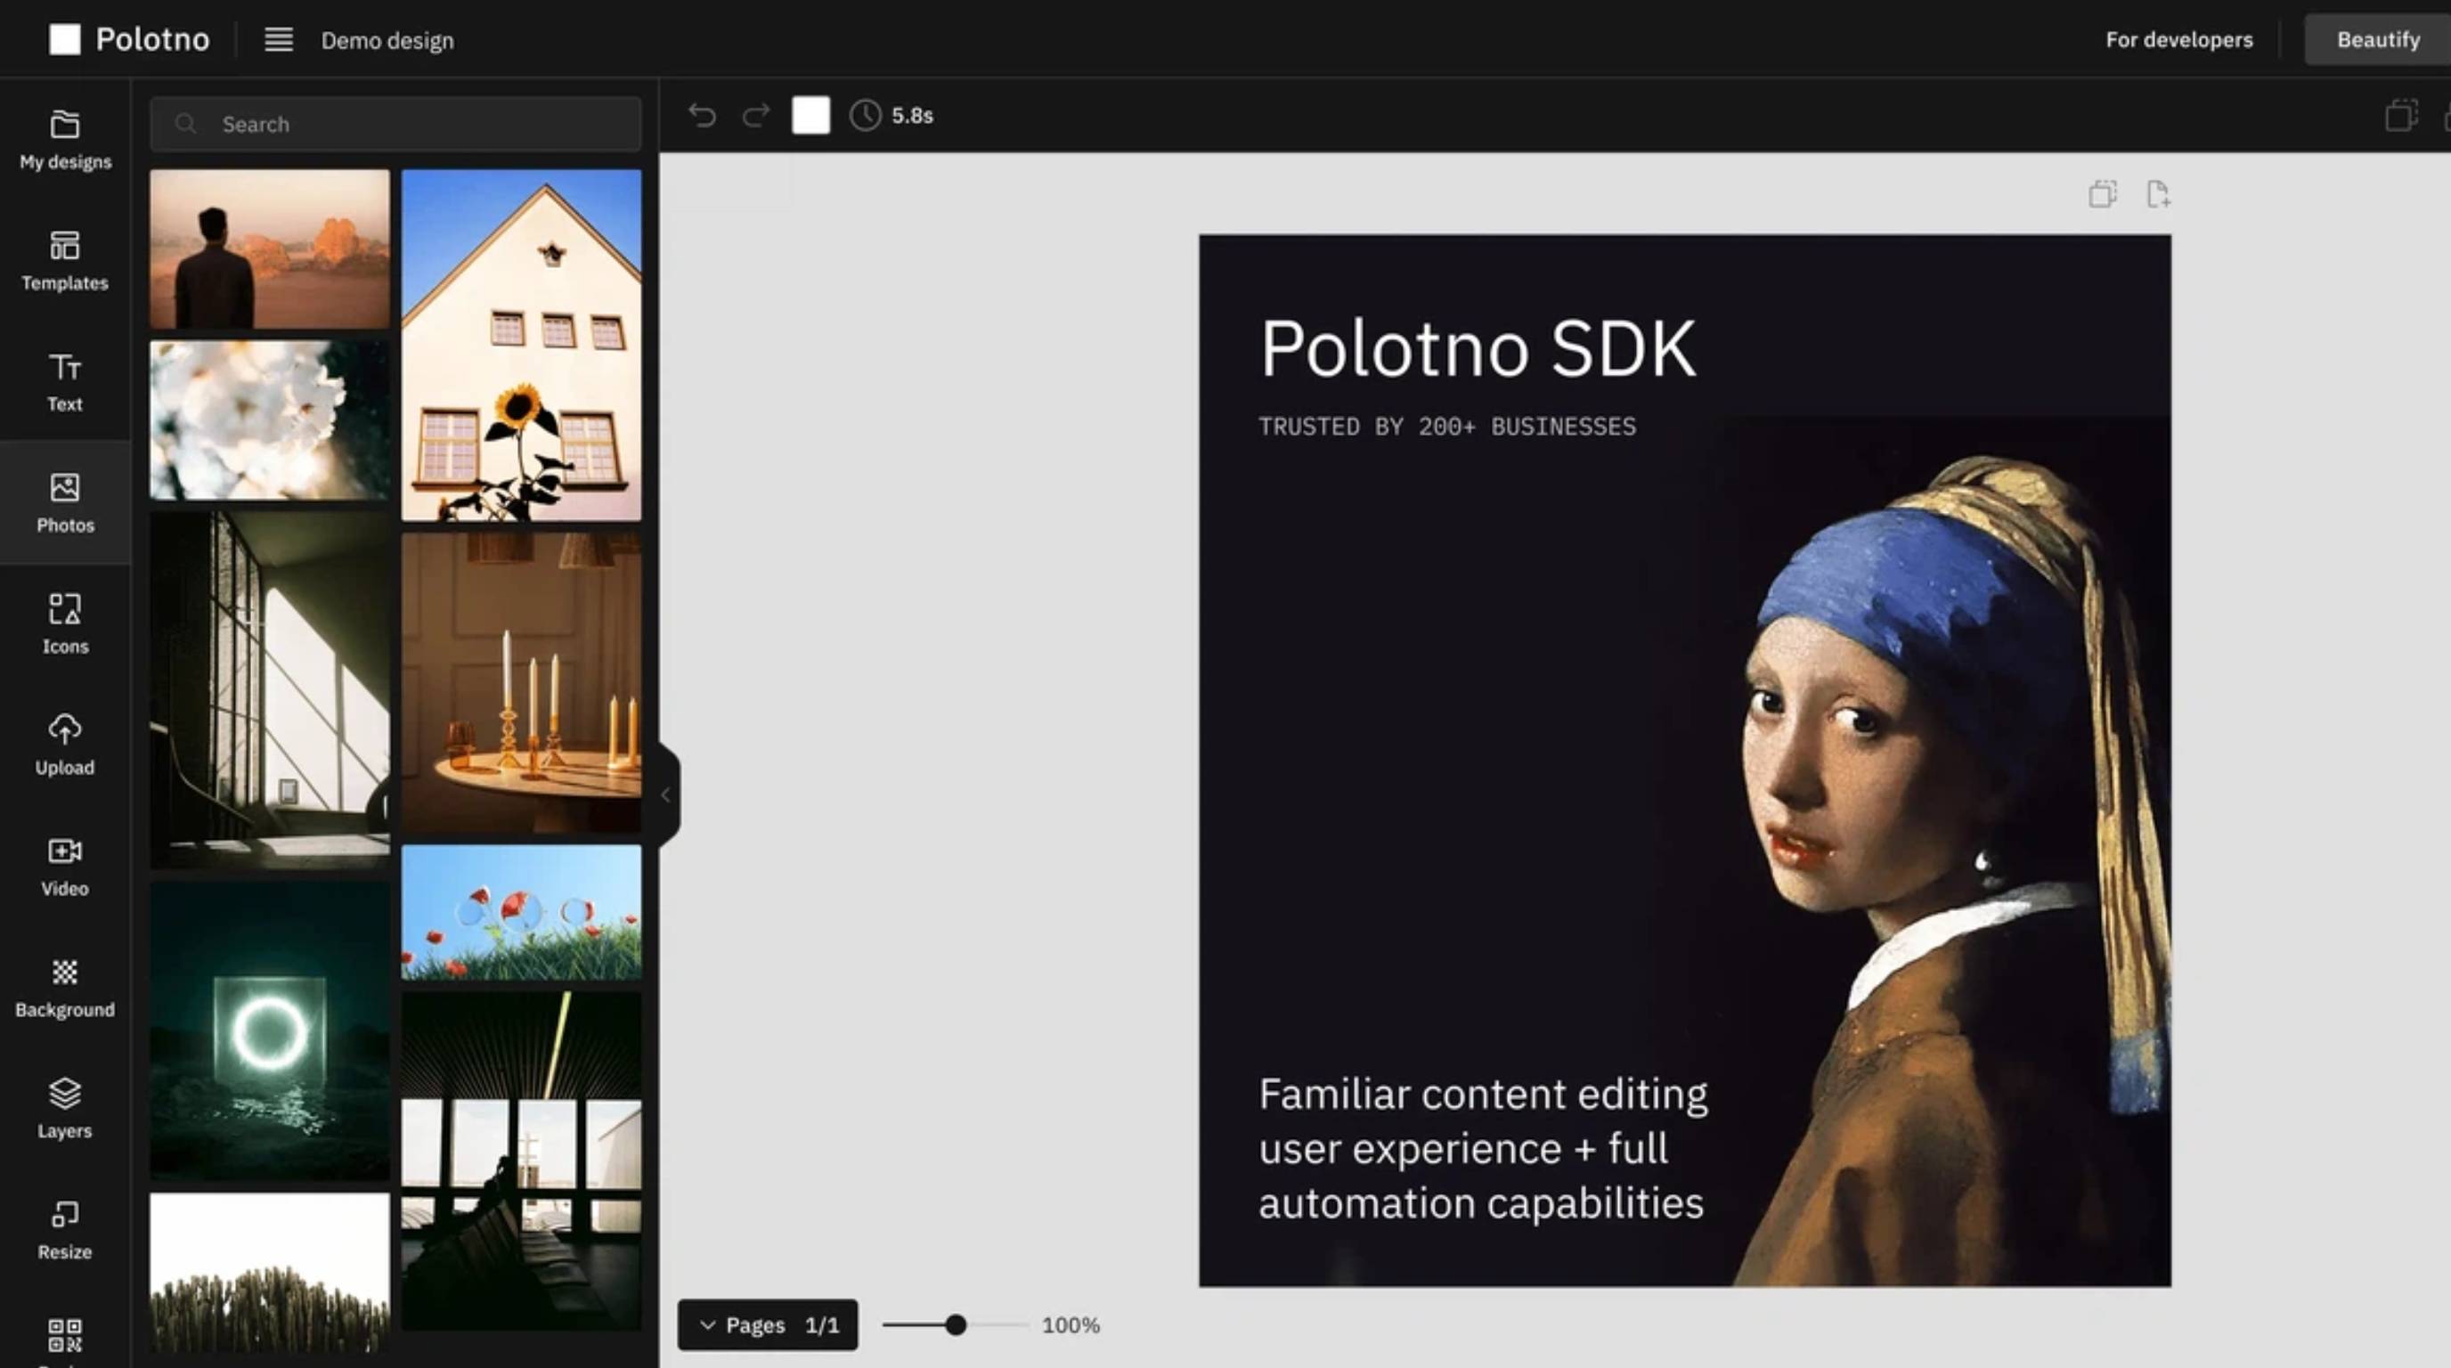Insert the silhouette by windows photo
Viewport: 2451px width, 1368px height.
(x=521, y=1160)
